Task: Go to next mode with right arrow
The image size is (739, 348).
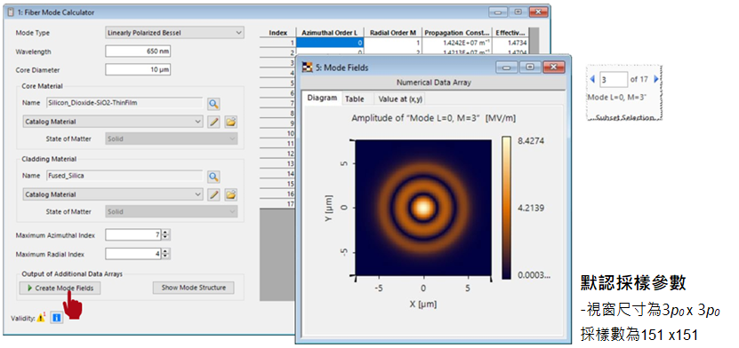Action: point(656,80)
